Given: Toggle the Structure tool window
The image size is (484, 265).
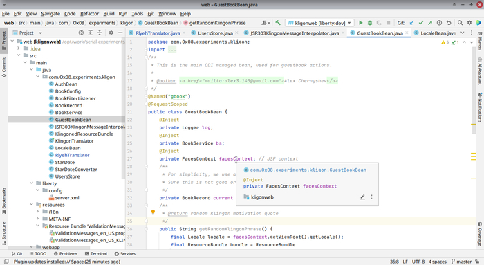Looking at the screenshot, I should pos(4,233).
